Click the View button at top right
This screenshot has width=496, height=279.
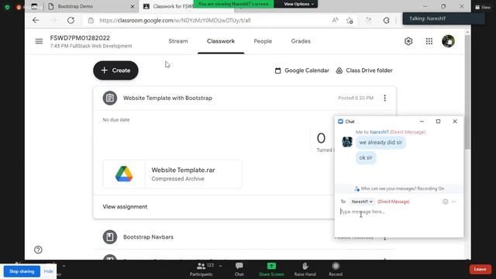click(x=483, y=7)
